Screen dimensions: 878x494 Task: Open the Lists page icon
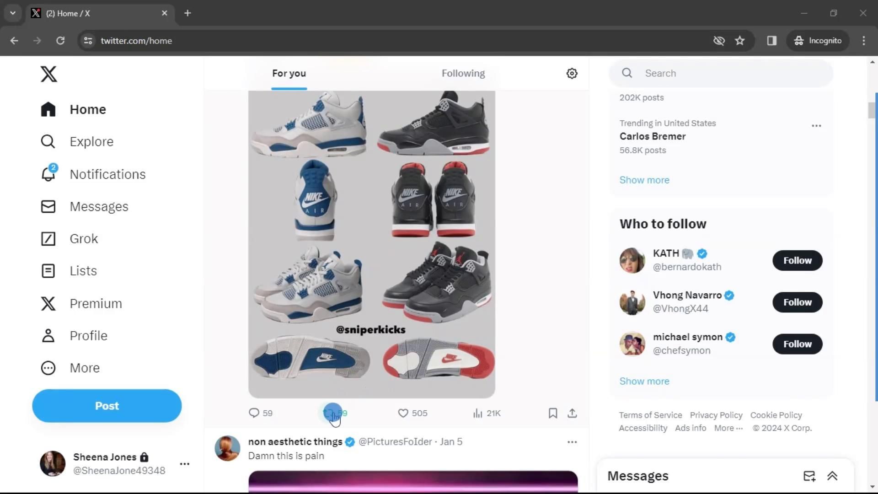tap(48, 271)
